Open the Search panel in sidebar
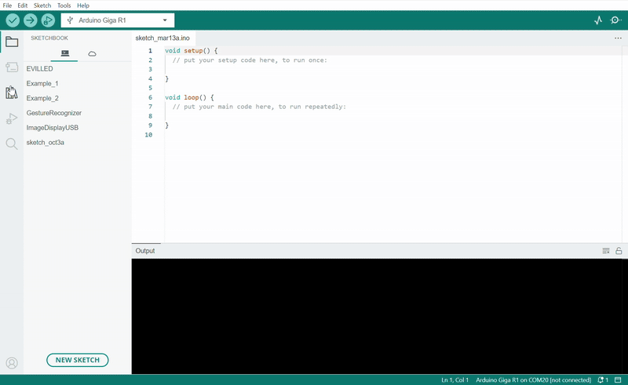Screen dimensions: 628x385 coord(11,143)
